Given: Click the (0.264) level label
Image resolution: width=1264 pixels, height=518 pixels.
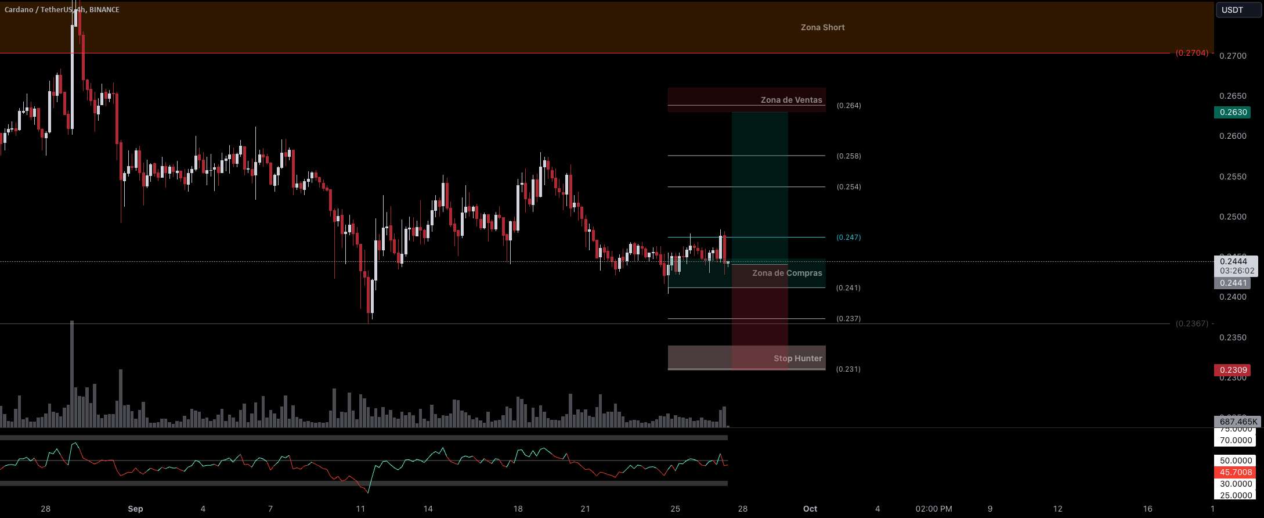Looking at the screenshot, I should [848, 106].
